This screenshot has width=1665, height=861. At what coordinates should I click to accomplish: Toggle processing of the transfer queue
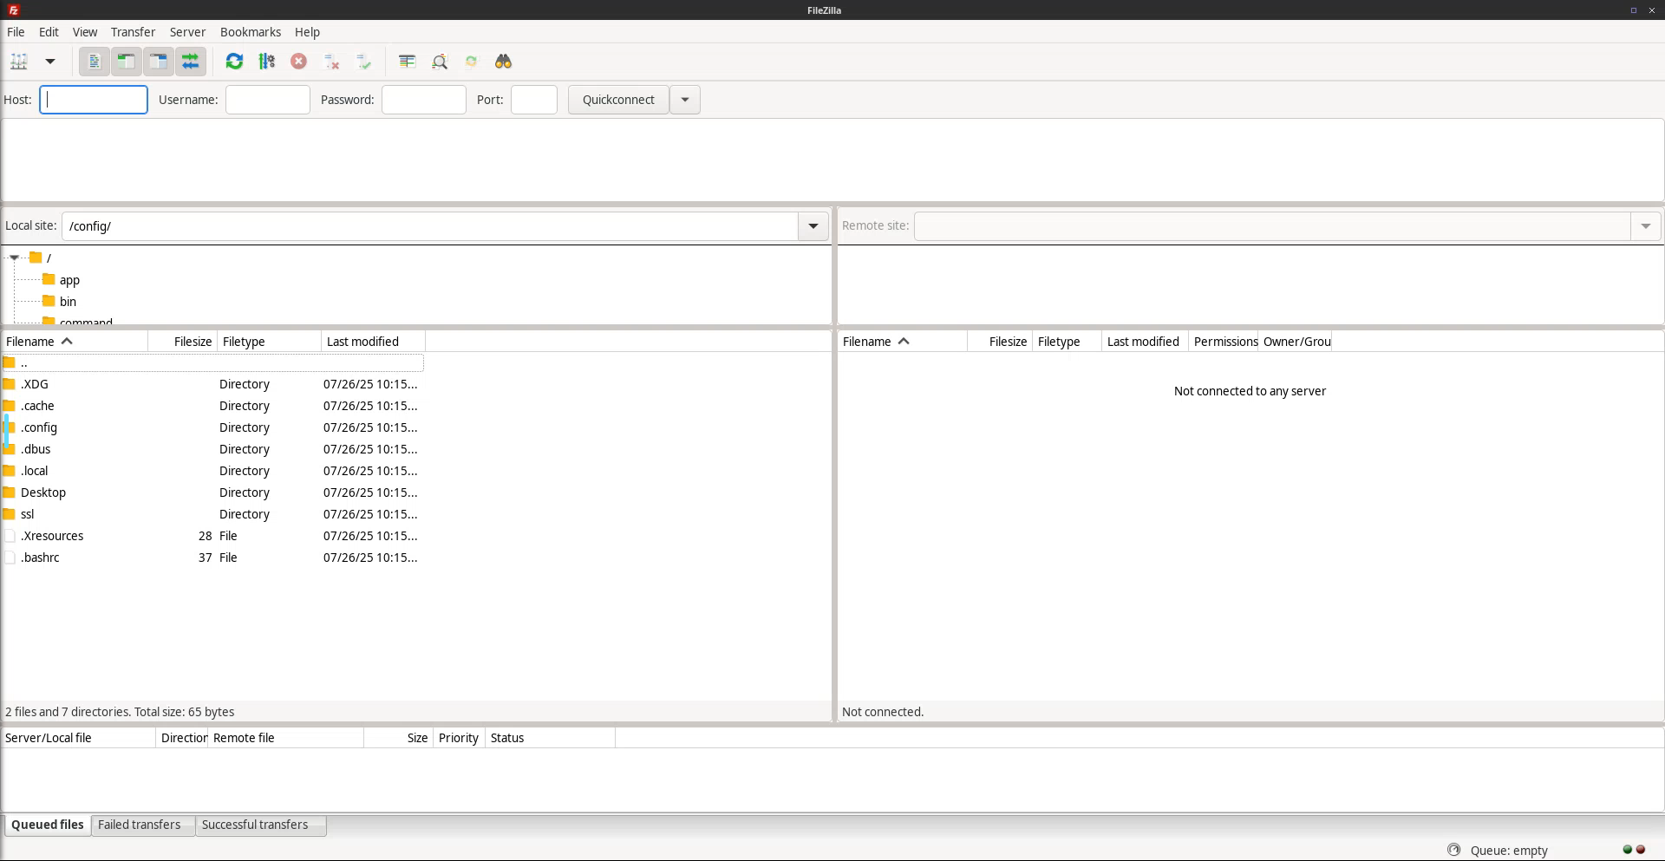point(267,62)
